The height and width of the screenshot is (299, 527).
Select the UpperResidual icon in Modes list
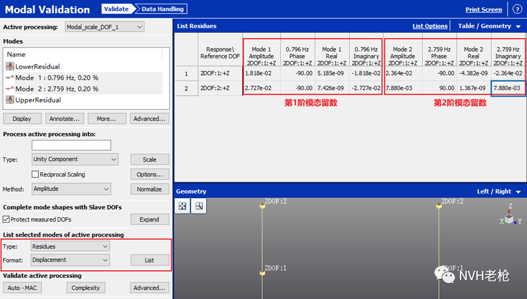coord(10,99)
